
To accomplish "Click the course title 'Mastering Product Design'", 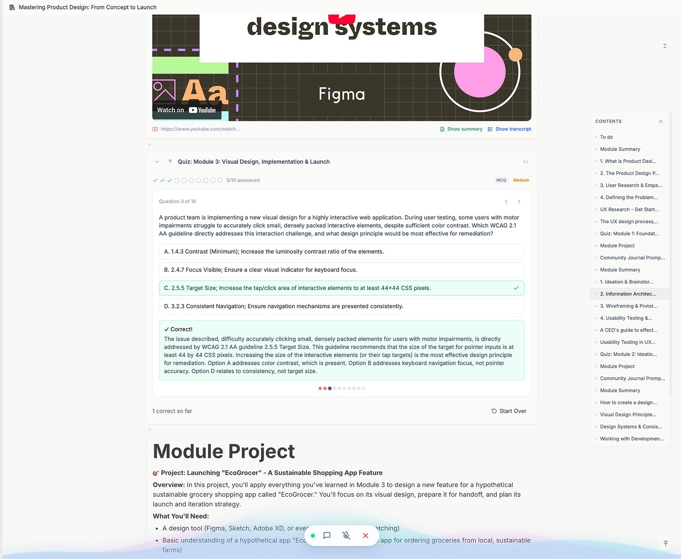I will 87,7.
